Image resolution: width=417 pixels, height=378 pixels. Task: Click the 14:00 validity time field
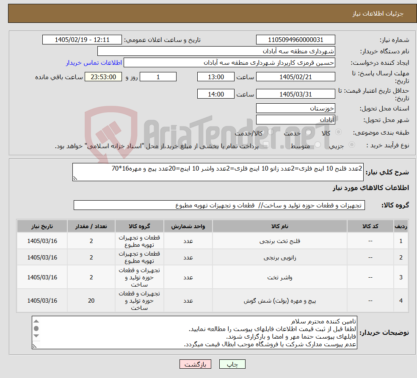[x=215, y=94]
